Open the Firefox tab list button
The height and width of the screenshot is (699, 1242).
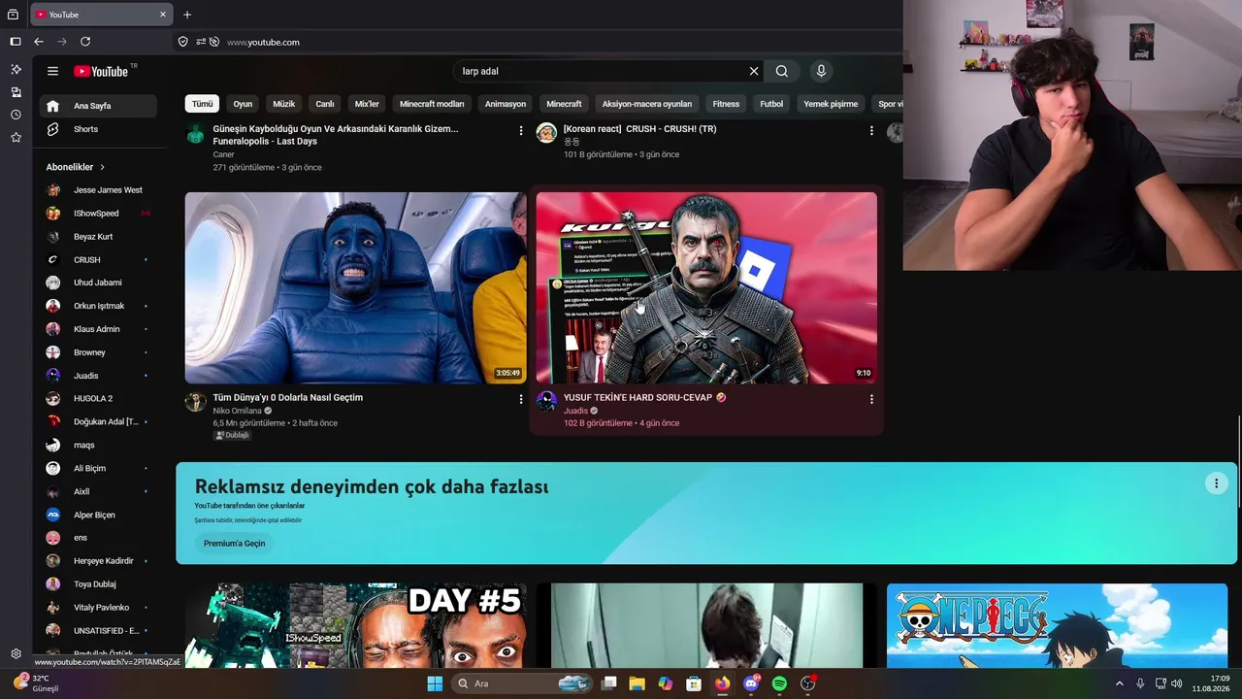[13, 15]
